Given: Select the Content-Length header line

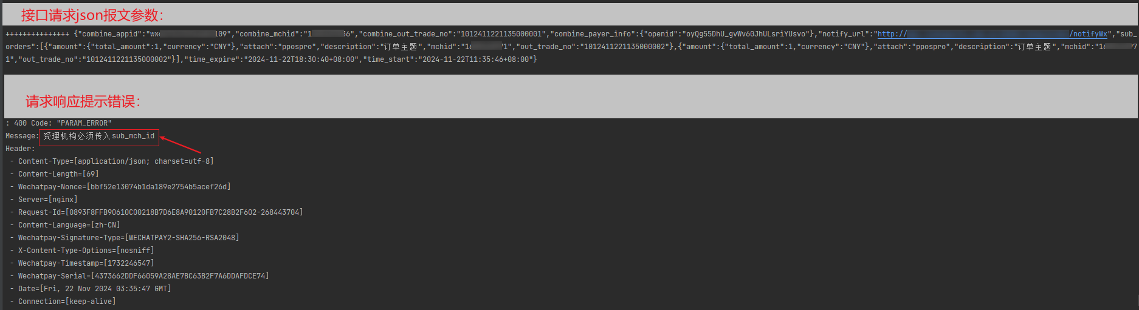Looking at the screenshot, I should point(54,174).
